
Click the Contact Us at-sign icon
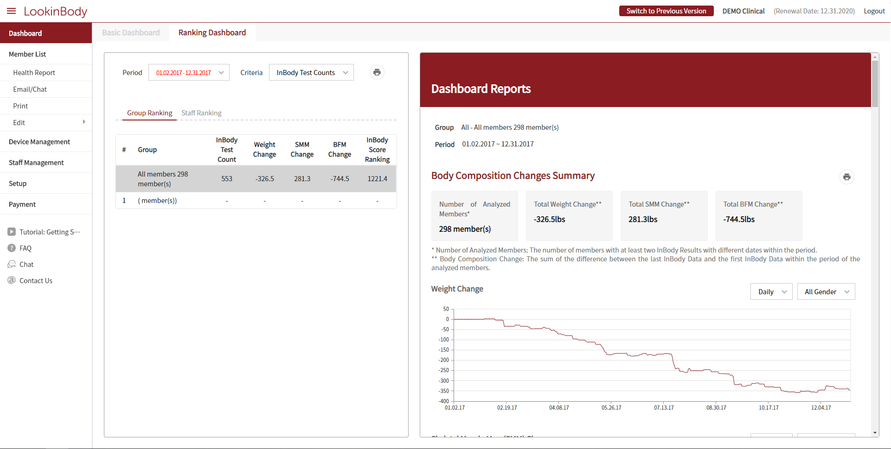point(12,280)
